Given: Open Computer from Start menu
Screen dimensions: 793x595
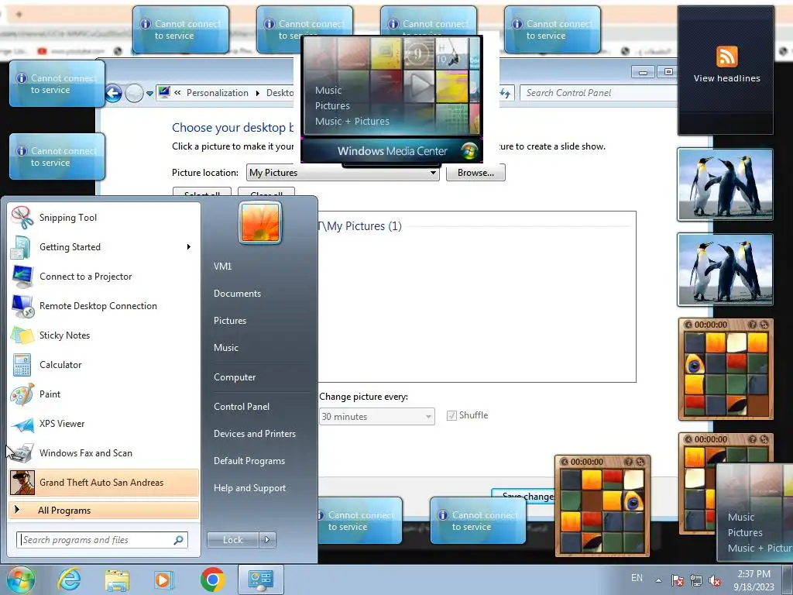Looking at the screenshot, I should pyautogui.click(x=235, y=377).
